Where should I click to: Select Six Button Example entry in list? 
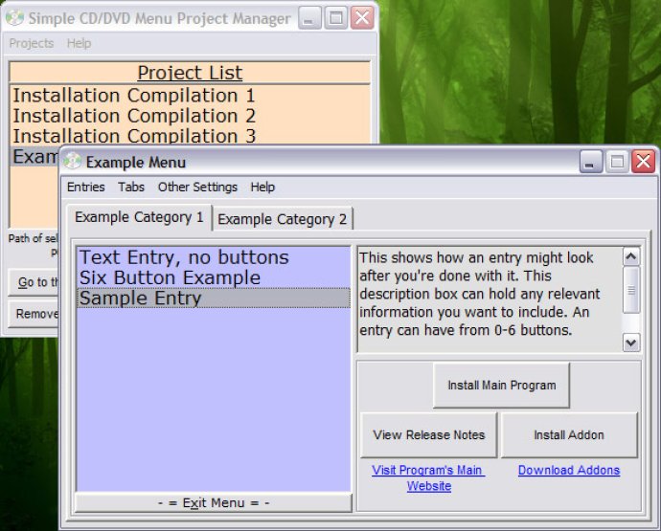[170, 277]
